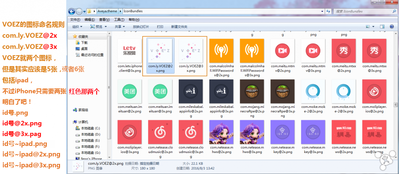Select the com.letv.iphone.client@3x.png Letv icon
Image resolution: width=399 pixels, height=174 pixels.
click(130, 51)
